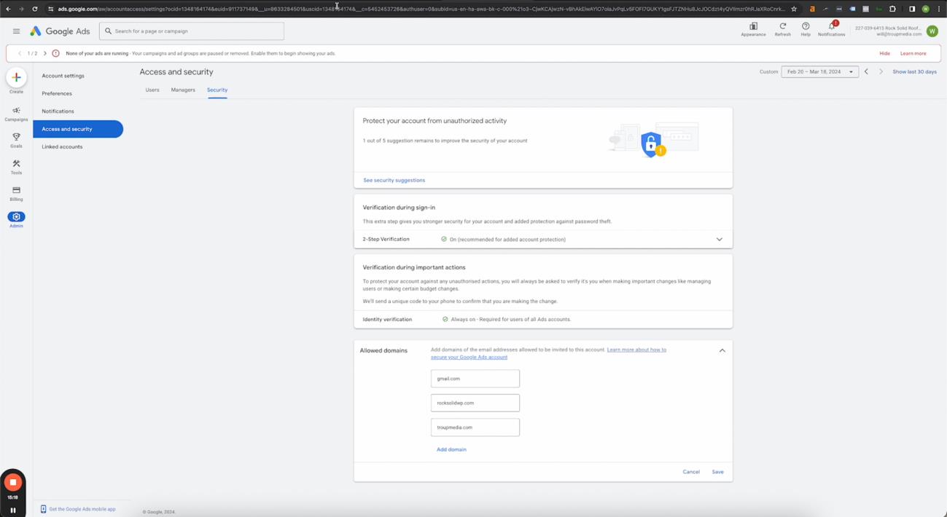Image resolution: width=947 pixels, height=517 pixels.
Task: Bookmark this page with the star
Action: tap(794, 9)
